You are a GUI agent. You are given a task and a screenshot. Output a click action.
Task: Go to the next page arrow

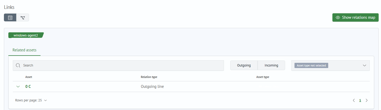tap(367, 100)
